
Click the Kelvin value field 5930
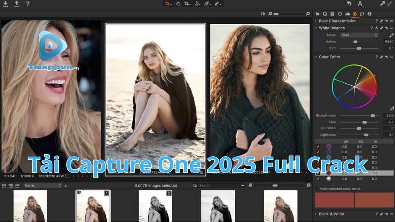(388, 42)
